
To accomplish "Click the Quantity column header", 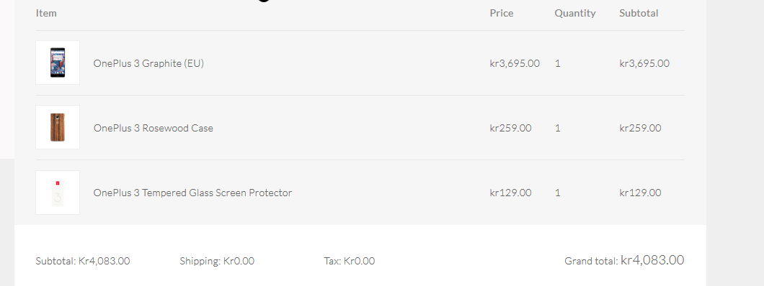I will [x=575, y=13].
